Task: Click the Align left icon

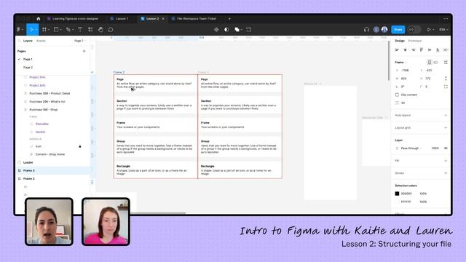Action: coord(397,50)
